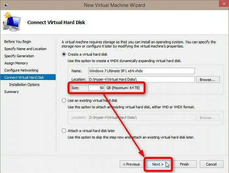Click the virtual machine monitor header icon
229x173 pixels.
pos(12,22)
